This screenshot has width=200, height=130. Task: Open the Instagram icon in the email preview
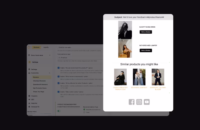pos(139,102)
